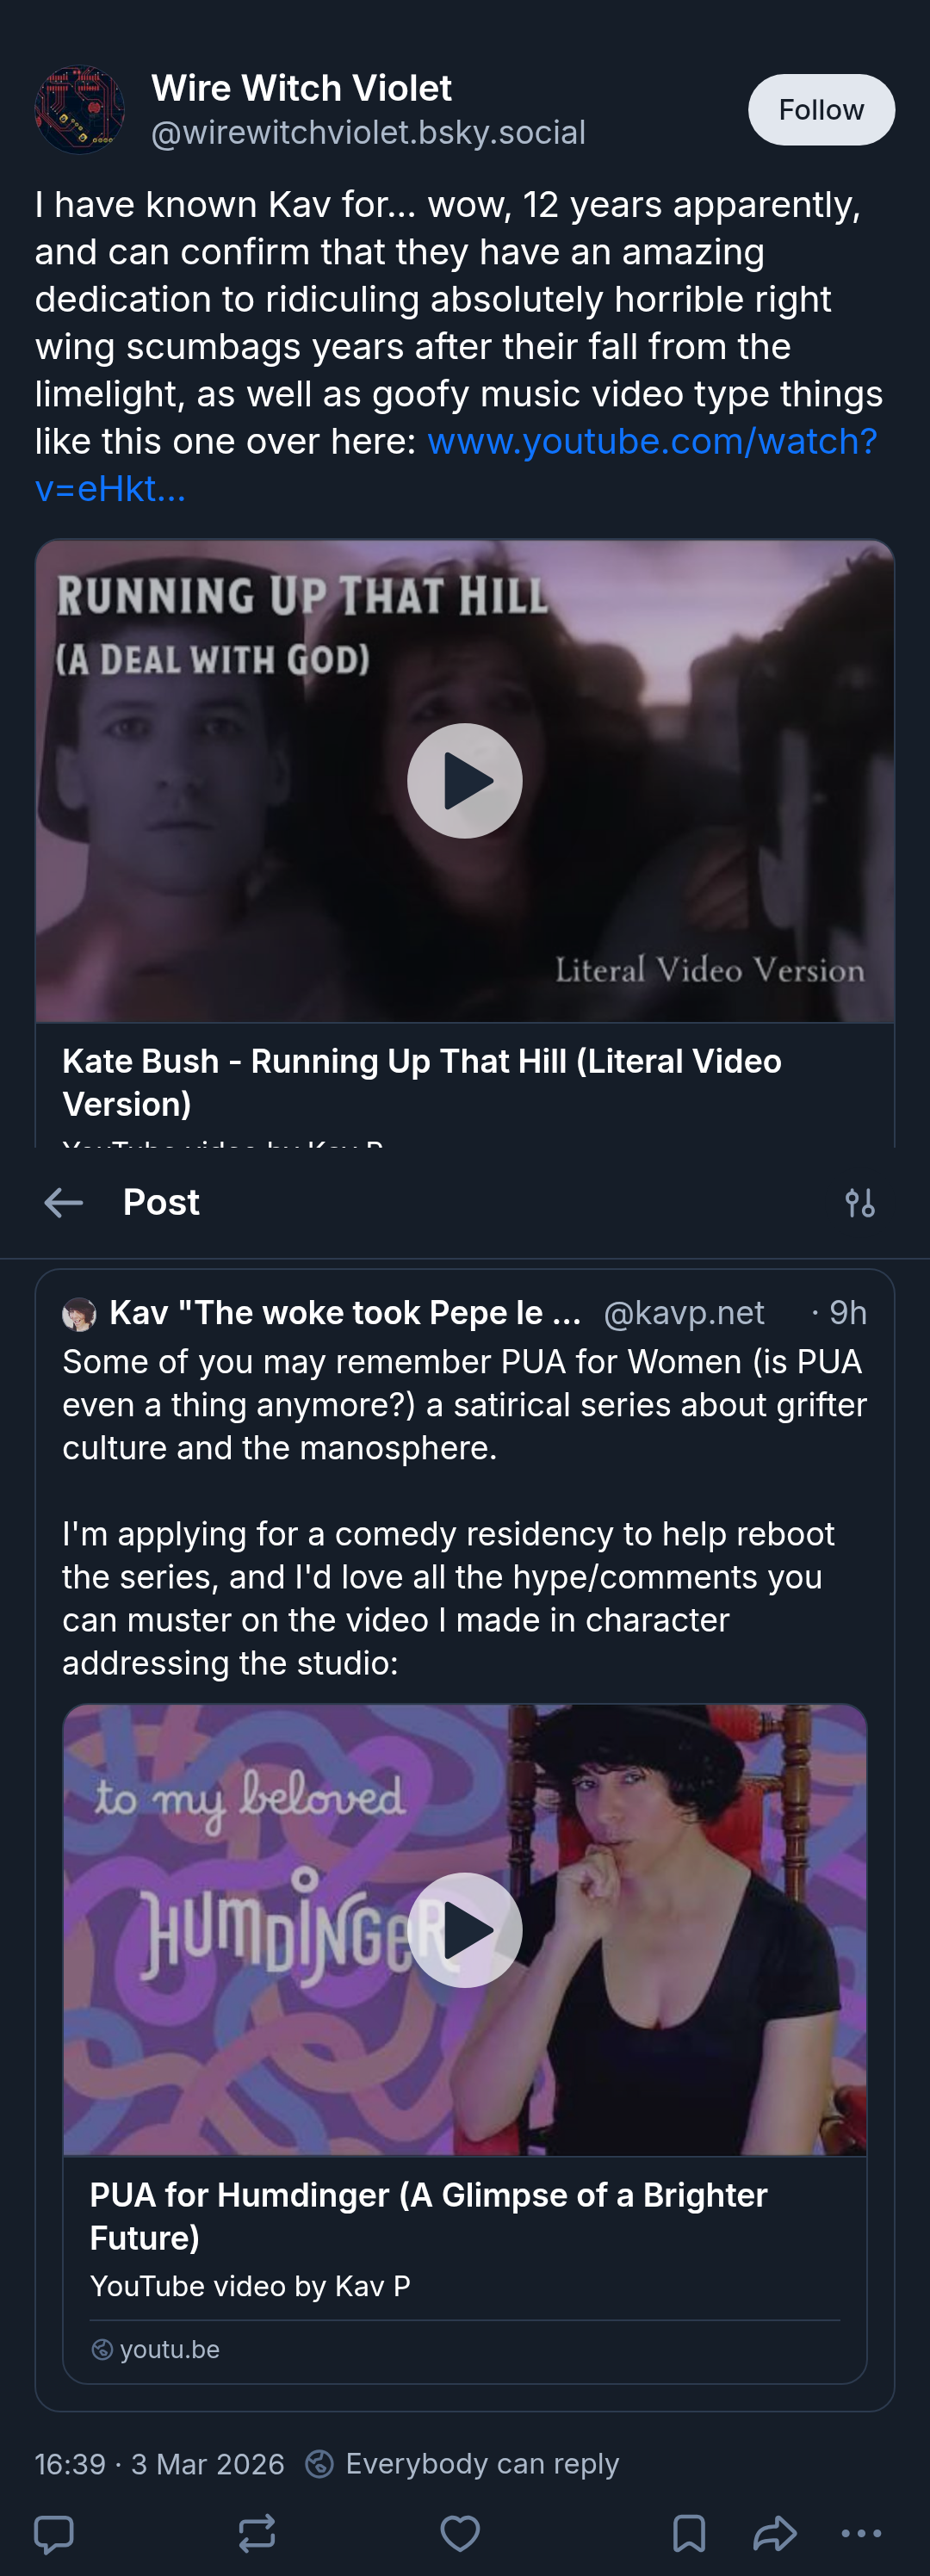Reply with the speech bubble icon
This screenshot has height=2576, width=930.
click(x=54, y=2534)
